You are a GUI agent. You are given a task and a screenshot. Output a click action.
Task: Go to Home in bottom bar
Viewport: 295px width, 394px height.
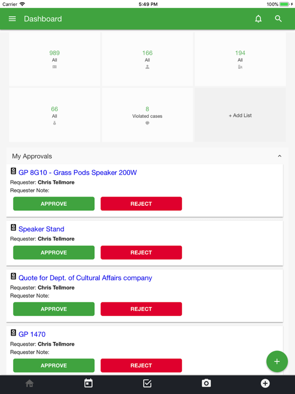point(30,383)
